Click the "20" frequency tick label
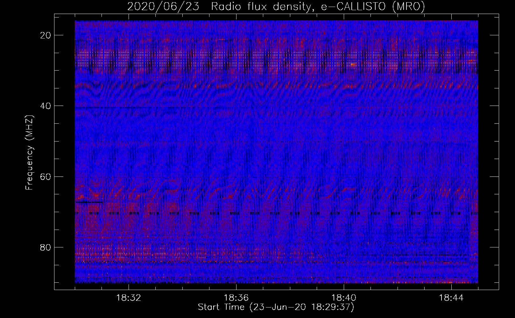The width and height of the screenshot is (515, 318). pyautogui.click(x=46, y=35)
